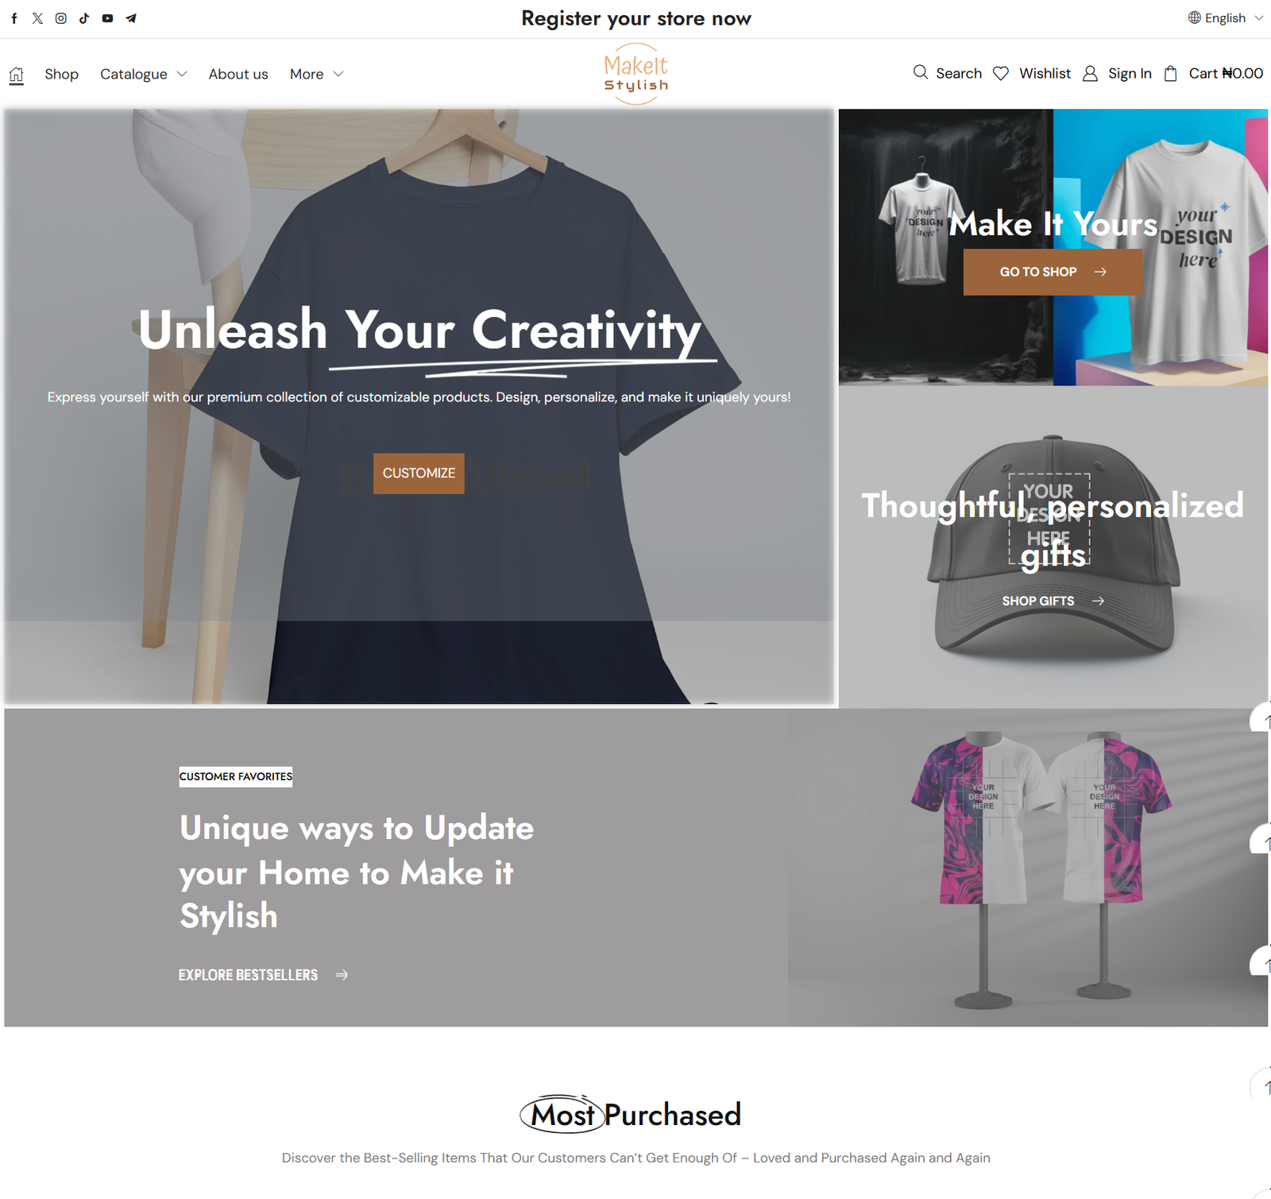
Task: Open the cart bag icon
Action: tap(1170, 73)
